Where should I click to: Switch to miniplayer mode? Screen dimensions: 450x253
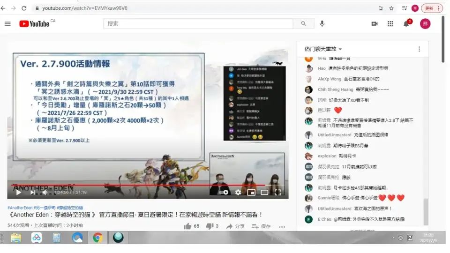coord(251,193)
